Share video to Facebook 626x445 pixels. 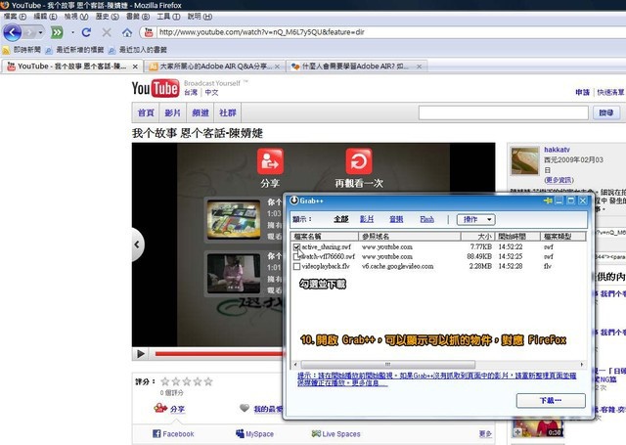click(x=173, y=434)
